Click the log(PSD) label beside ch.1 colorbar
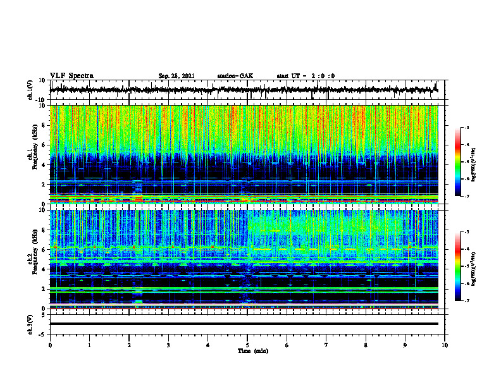The image size is (501, 387). pos(474,164)
